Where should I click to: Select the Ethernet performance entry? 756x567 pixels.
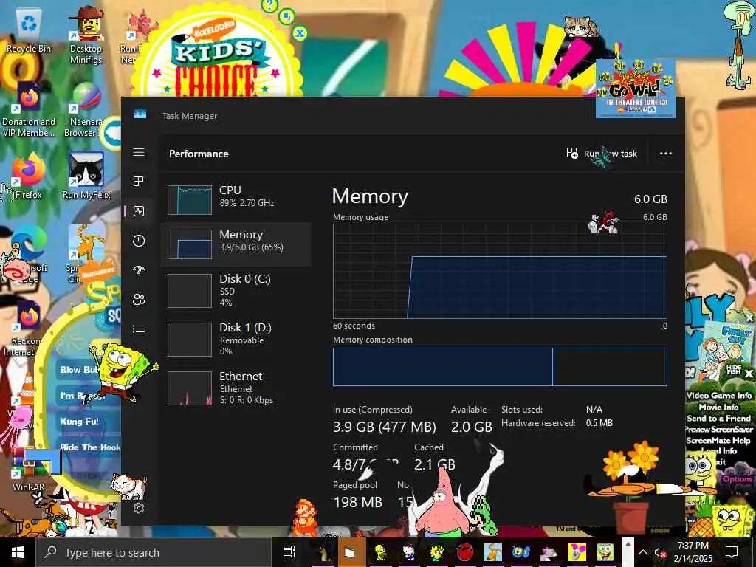coord(236,388)
